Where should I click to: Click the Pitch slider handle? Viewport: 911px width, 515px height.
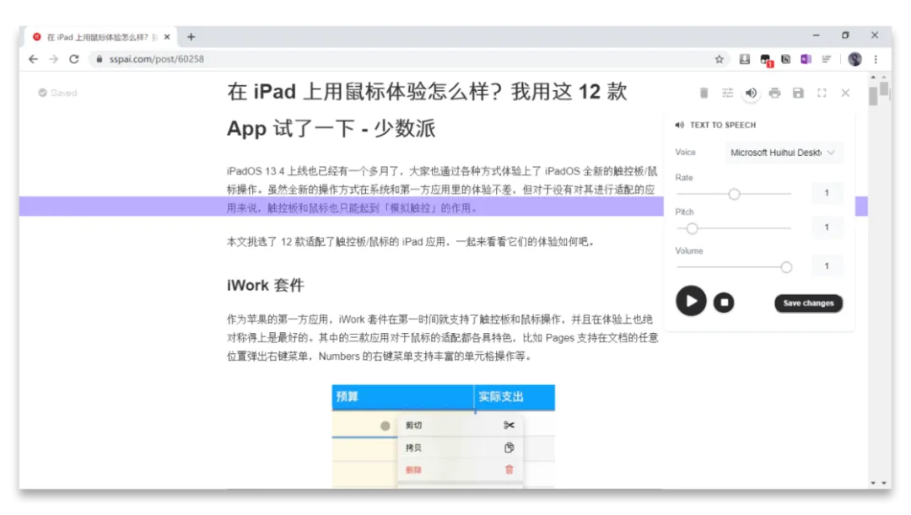[692, 228]
